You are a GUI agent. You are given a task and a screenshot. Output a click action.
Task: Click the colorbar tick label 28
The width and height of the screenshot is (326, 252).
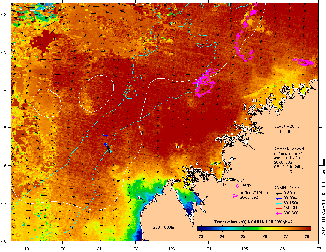coord(307,236)
